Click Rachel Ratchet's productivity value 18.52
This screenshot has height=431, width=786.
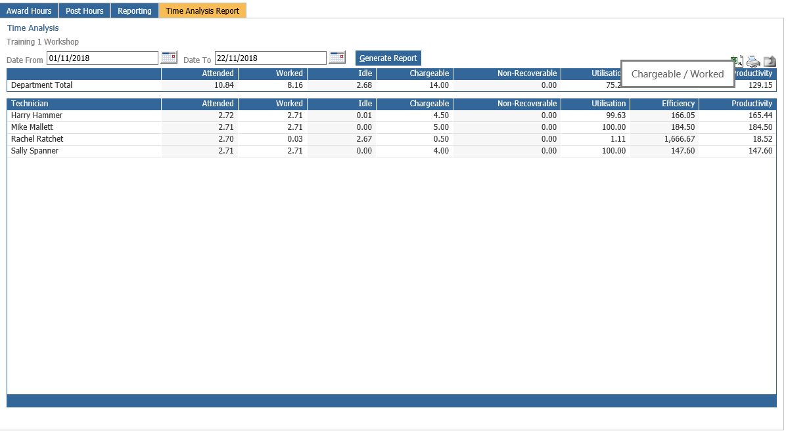click(762, 139)
